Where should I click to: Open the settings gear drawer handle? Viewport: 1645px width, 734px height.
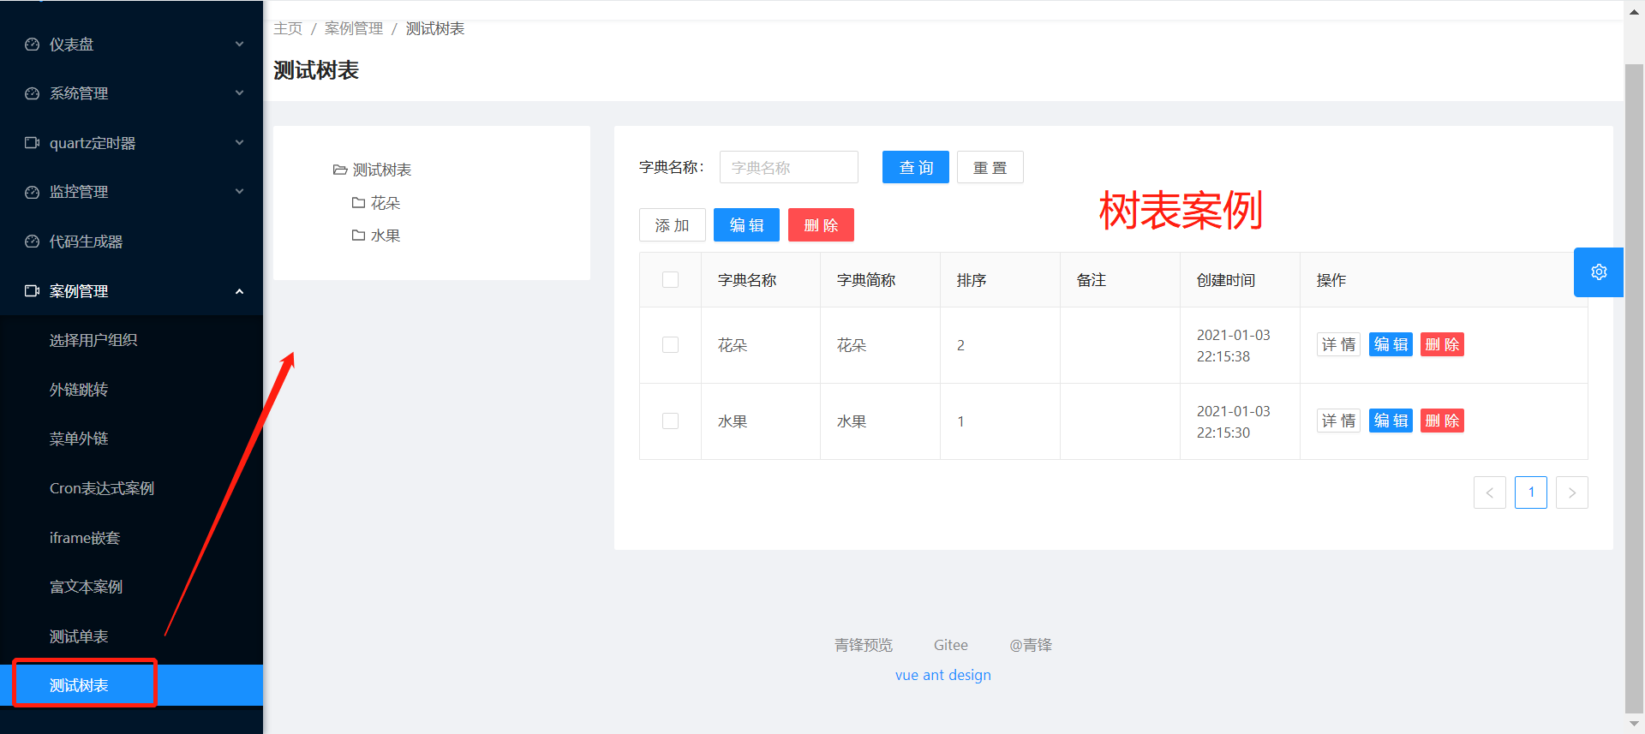[x=1599, y=272]
